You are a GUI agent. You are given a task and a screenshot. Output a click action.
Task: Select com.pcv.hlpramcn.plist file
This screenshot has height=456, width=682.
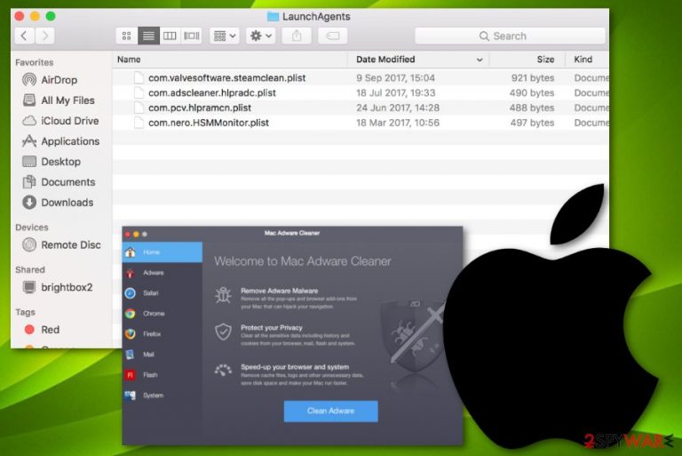[x=361, y=108]
